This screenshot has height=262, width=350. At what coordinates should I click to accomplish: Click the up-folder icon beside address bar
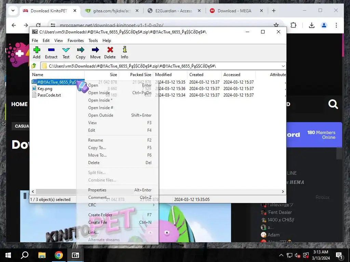coord(34,66)
